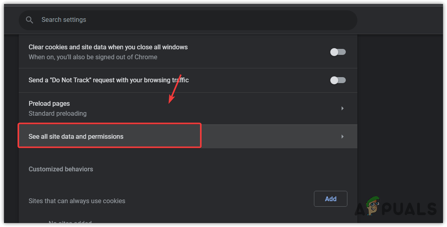Image resolution: width=447 pixels, height=227 pixels.
Task: Open site data via its right arrow
Action: (x=342, y=136)
